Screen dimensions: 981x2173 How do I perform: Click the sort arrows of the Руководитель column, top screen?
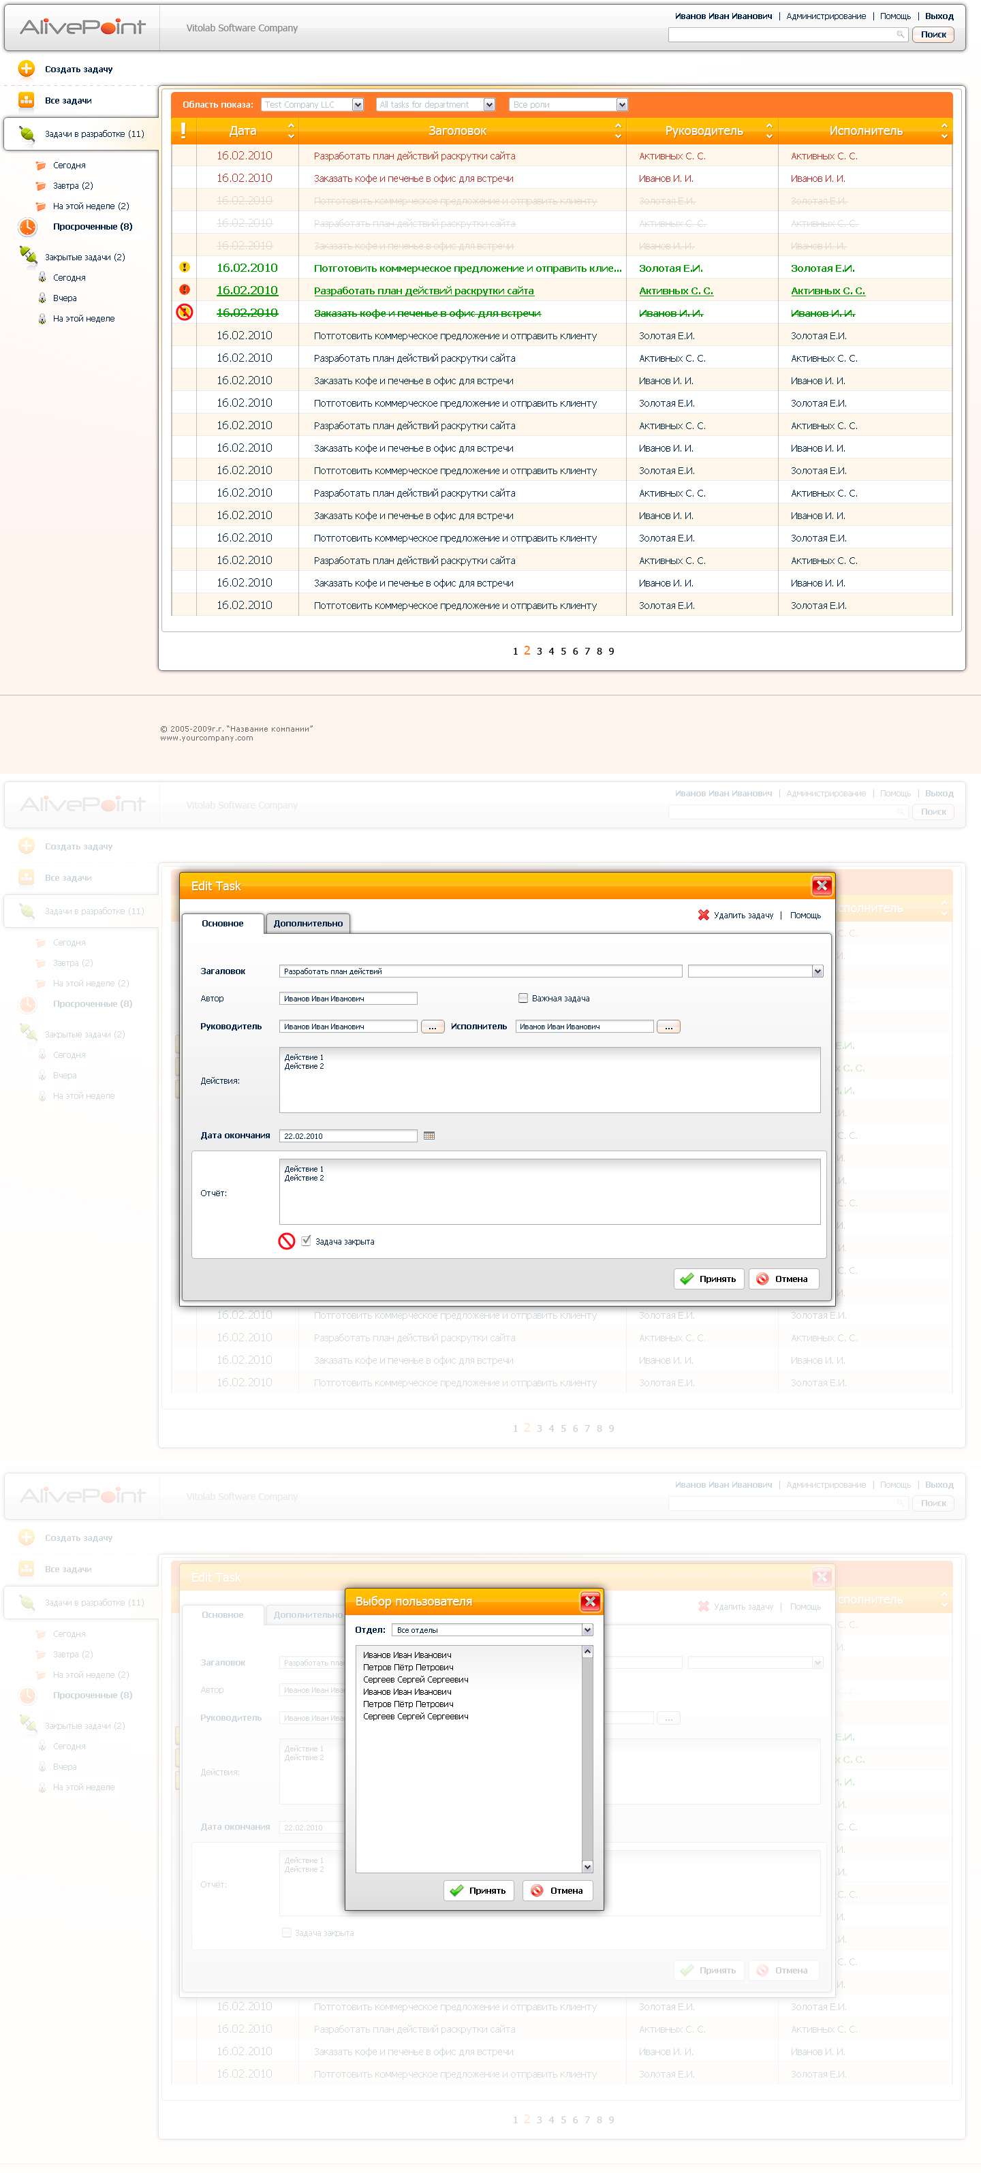tap(769, 131)
